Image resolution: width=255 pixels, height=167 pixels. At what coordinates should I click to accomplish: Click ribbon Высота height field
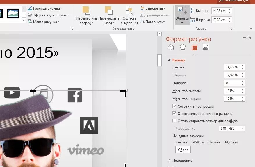[x=220, y=11]
